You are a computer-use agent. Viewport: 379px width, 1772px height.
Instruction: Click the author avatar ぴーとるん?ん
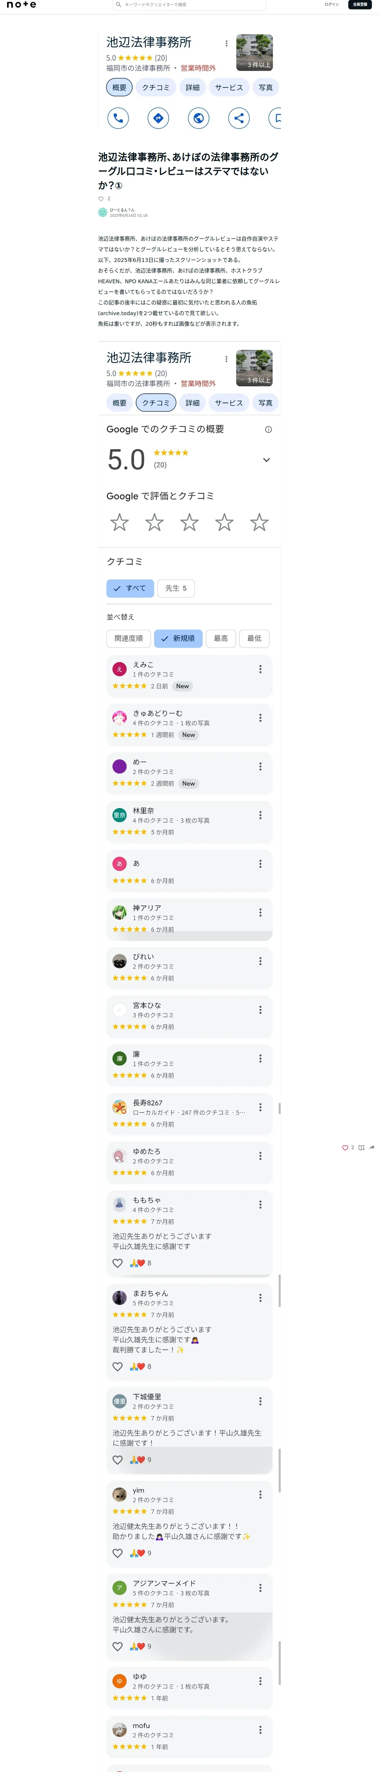pos(102,213)
